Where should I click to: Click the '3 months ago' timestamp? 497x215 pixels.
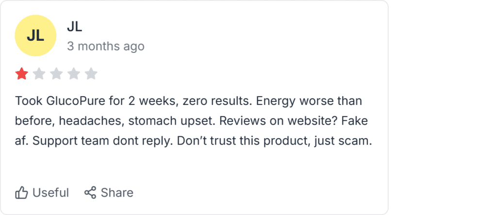click(105, 46)
